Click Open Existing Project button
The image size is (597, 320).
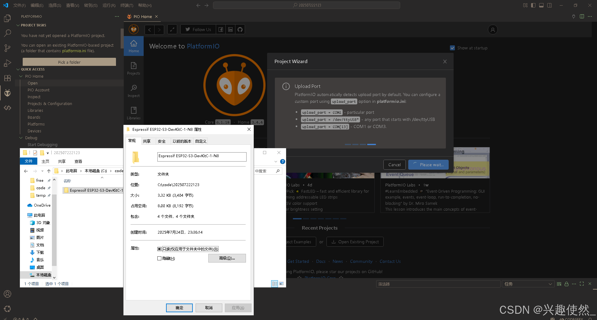click(355, 242)
